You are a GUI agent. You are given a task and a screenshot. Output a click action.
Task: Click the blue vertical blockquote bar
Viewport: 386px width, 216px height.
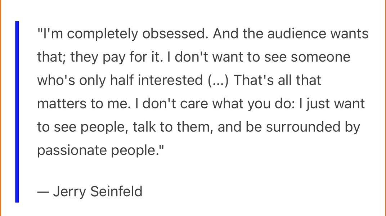(x=17, y=112)
